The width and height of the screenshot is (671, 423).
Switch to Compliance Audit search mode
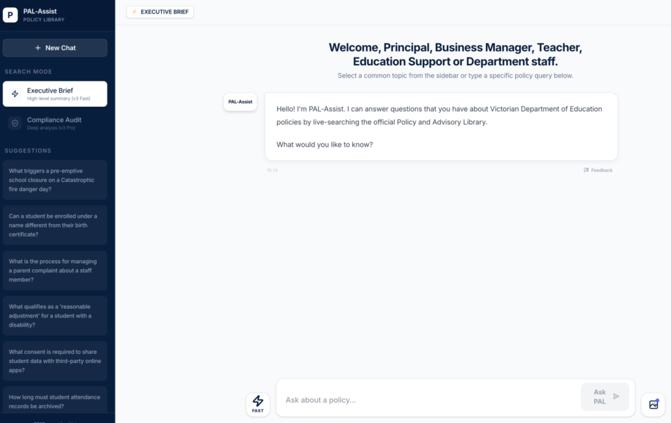click(x=55, y=123)
